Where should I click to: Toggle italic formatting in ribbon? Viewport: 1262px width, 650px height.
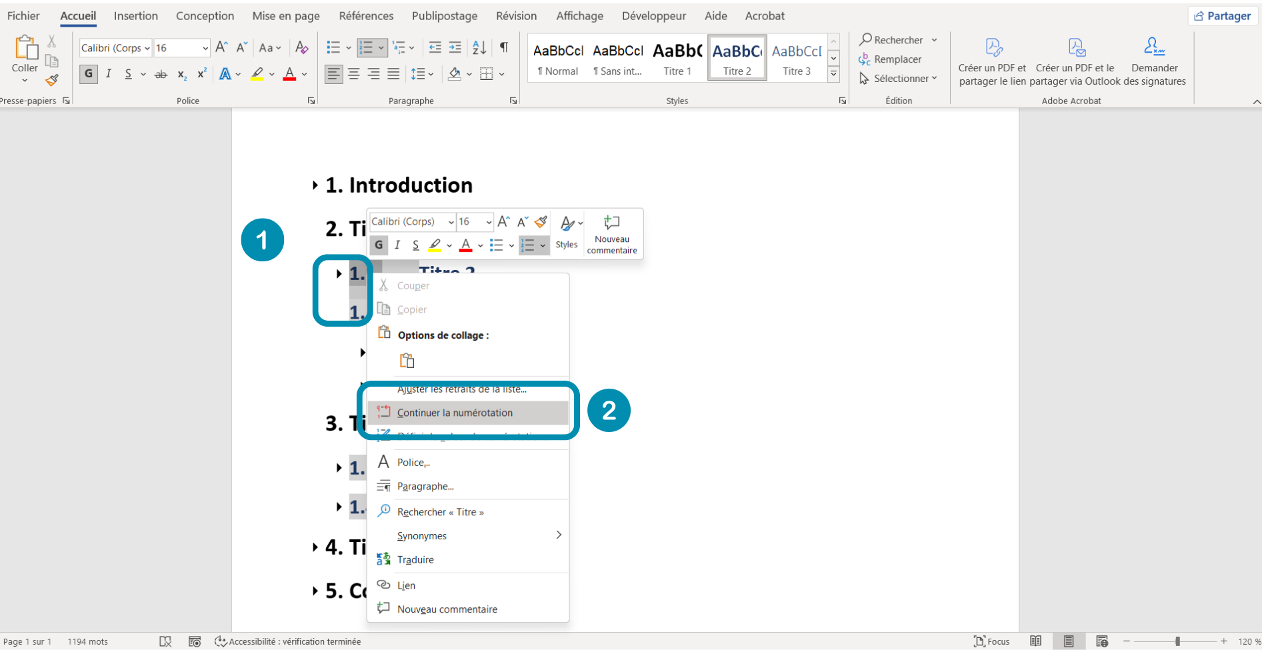click(x=108, y=74)
